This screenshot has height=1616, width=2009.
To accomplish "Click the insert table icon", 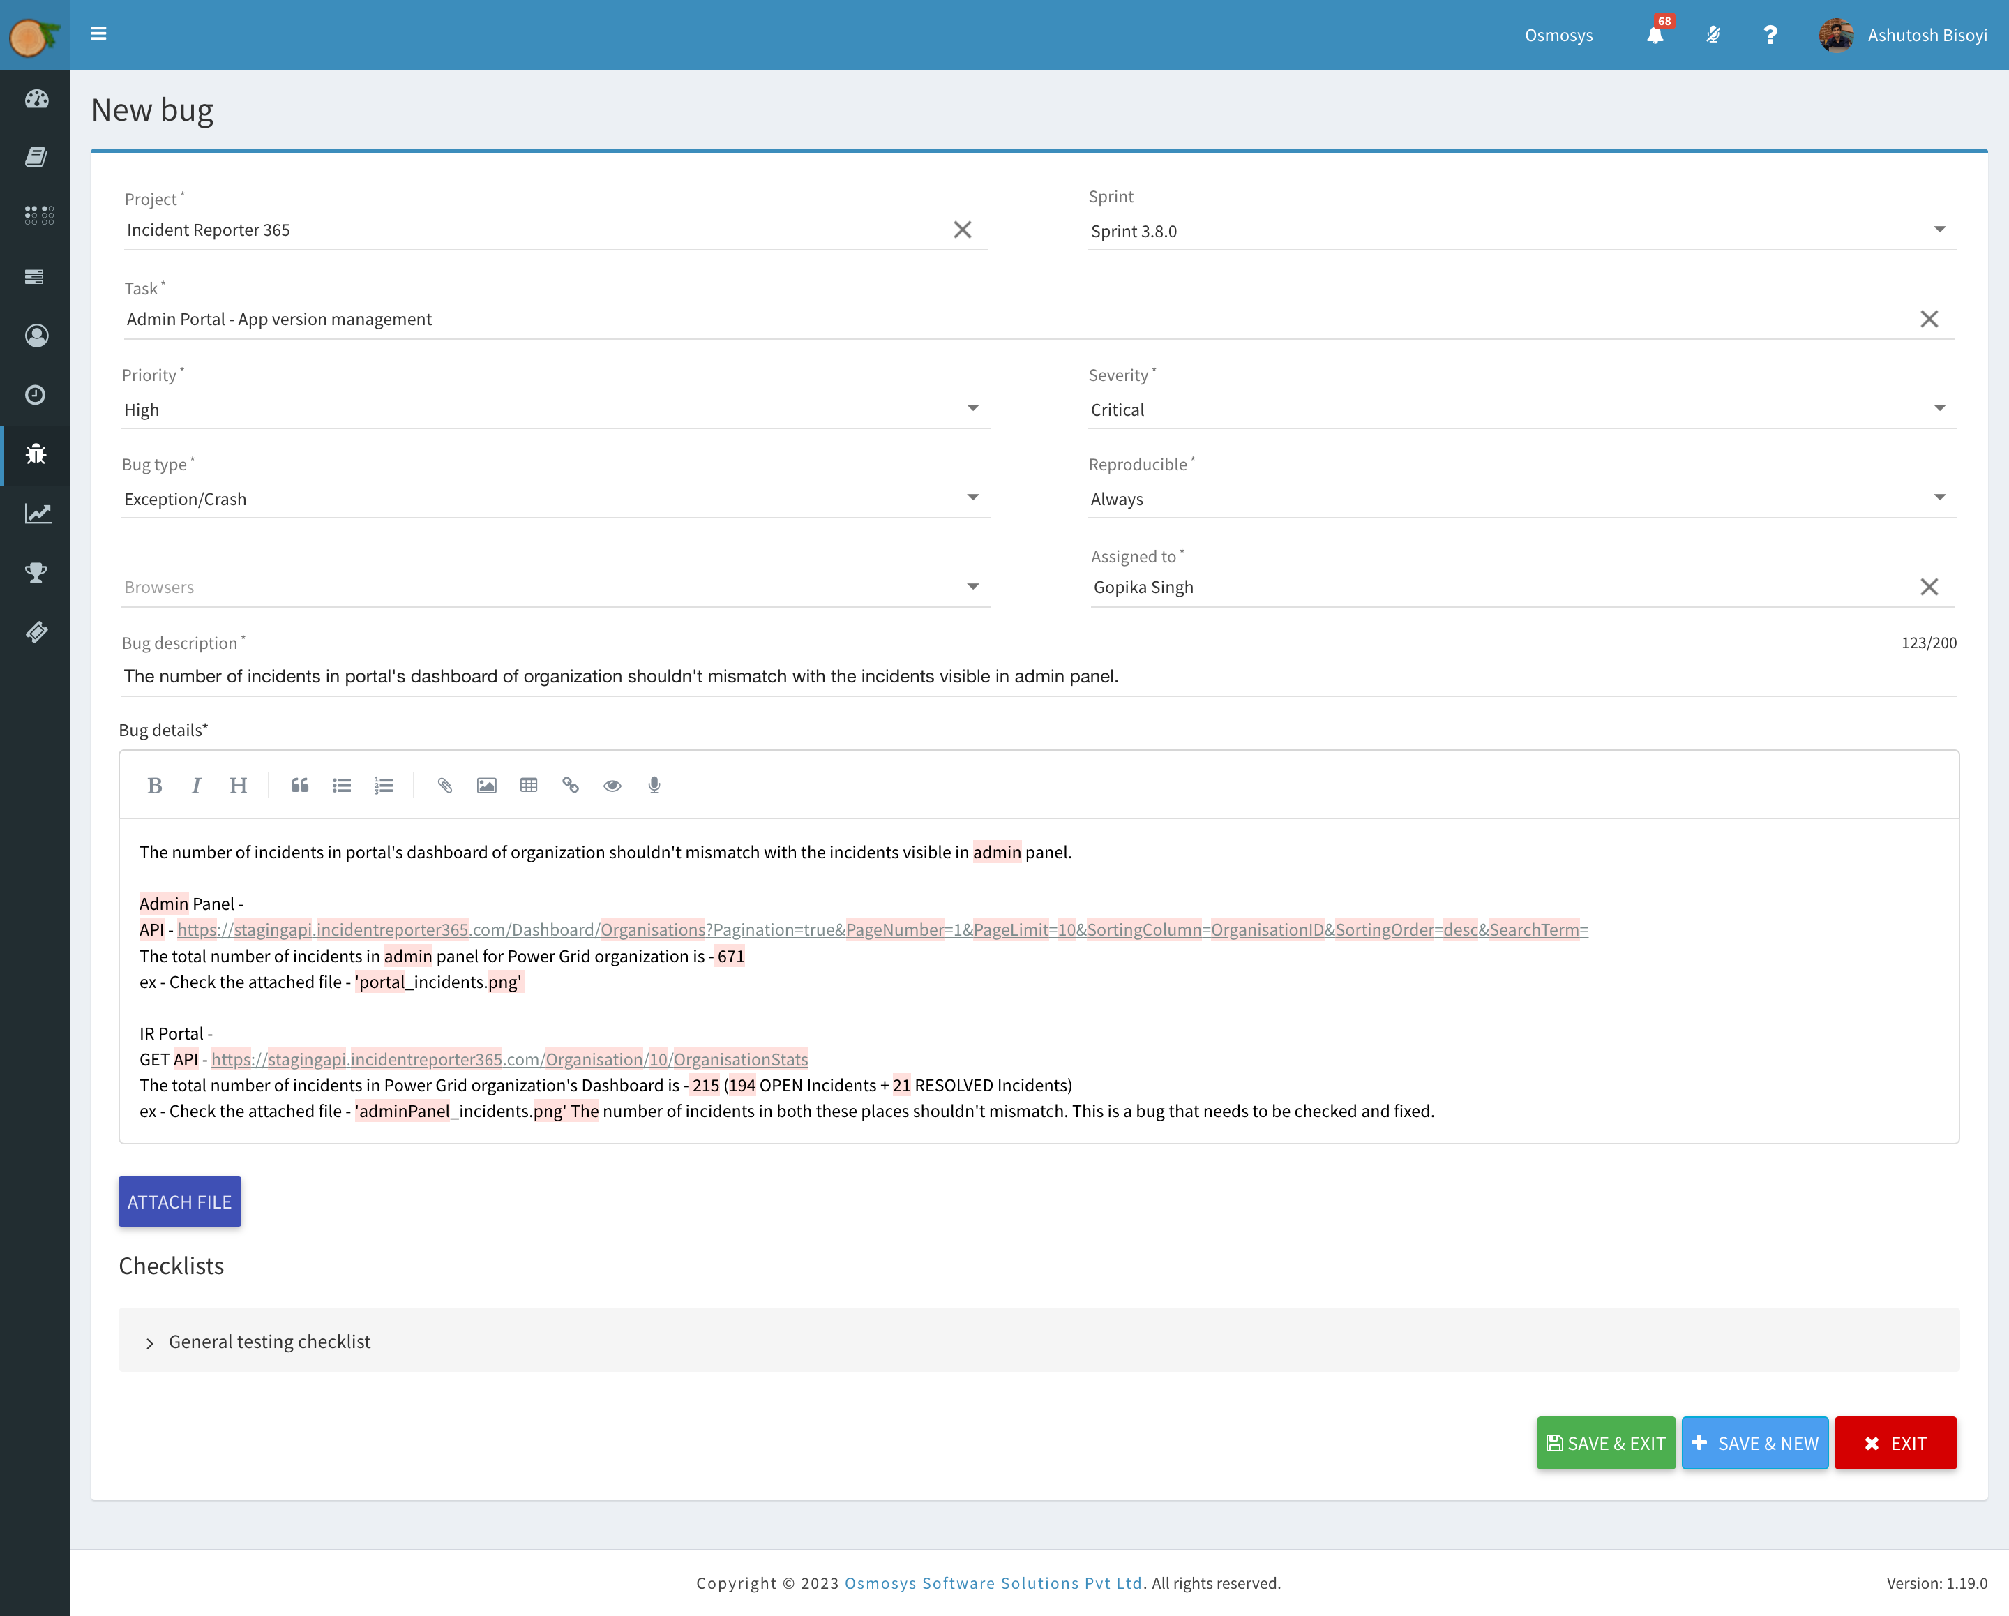I will [528, 786].
